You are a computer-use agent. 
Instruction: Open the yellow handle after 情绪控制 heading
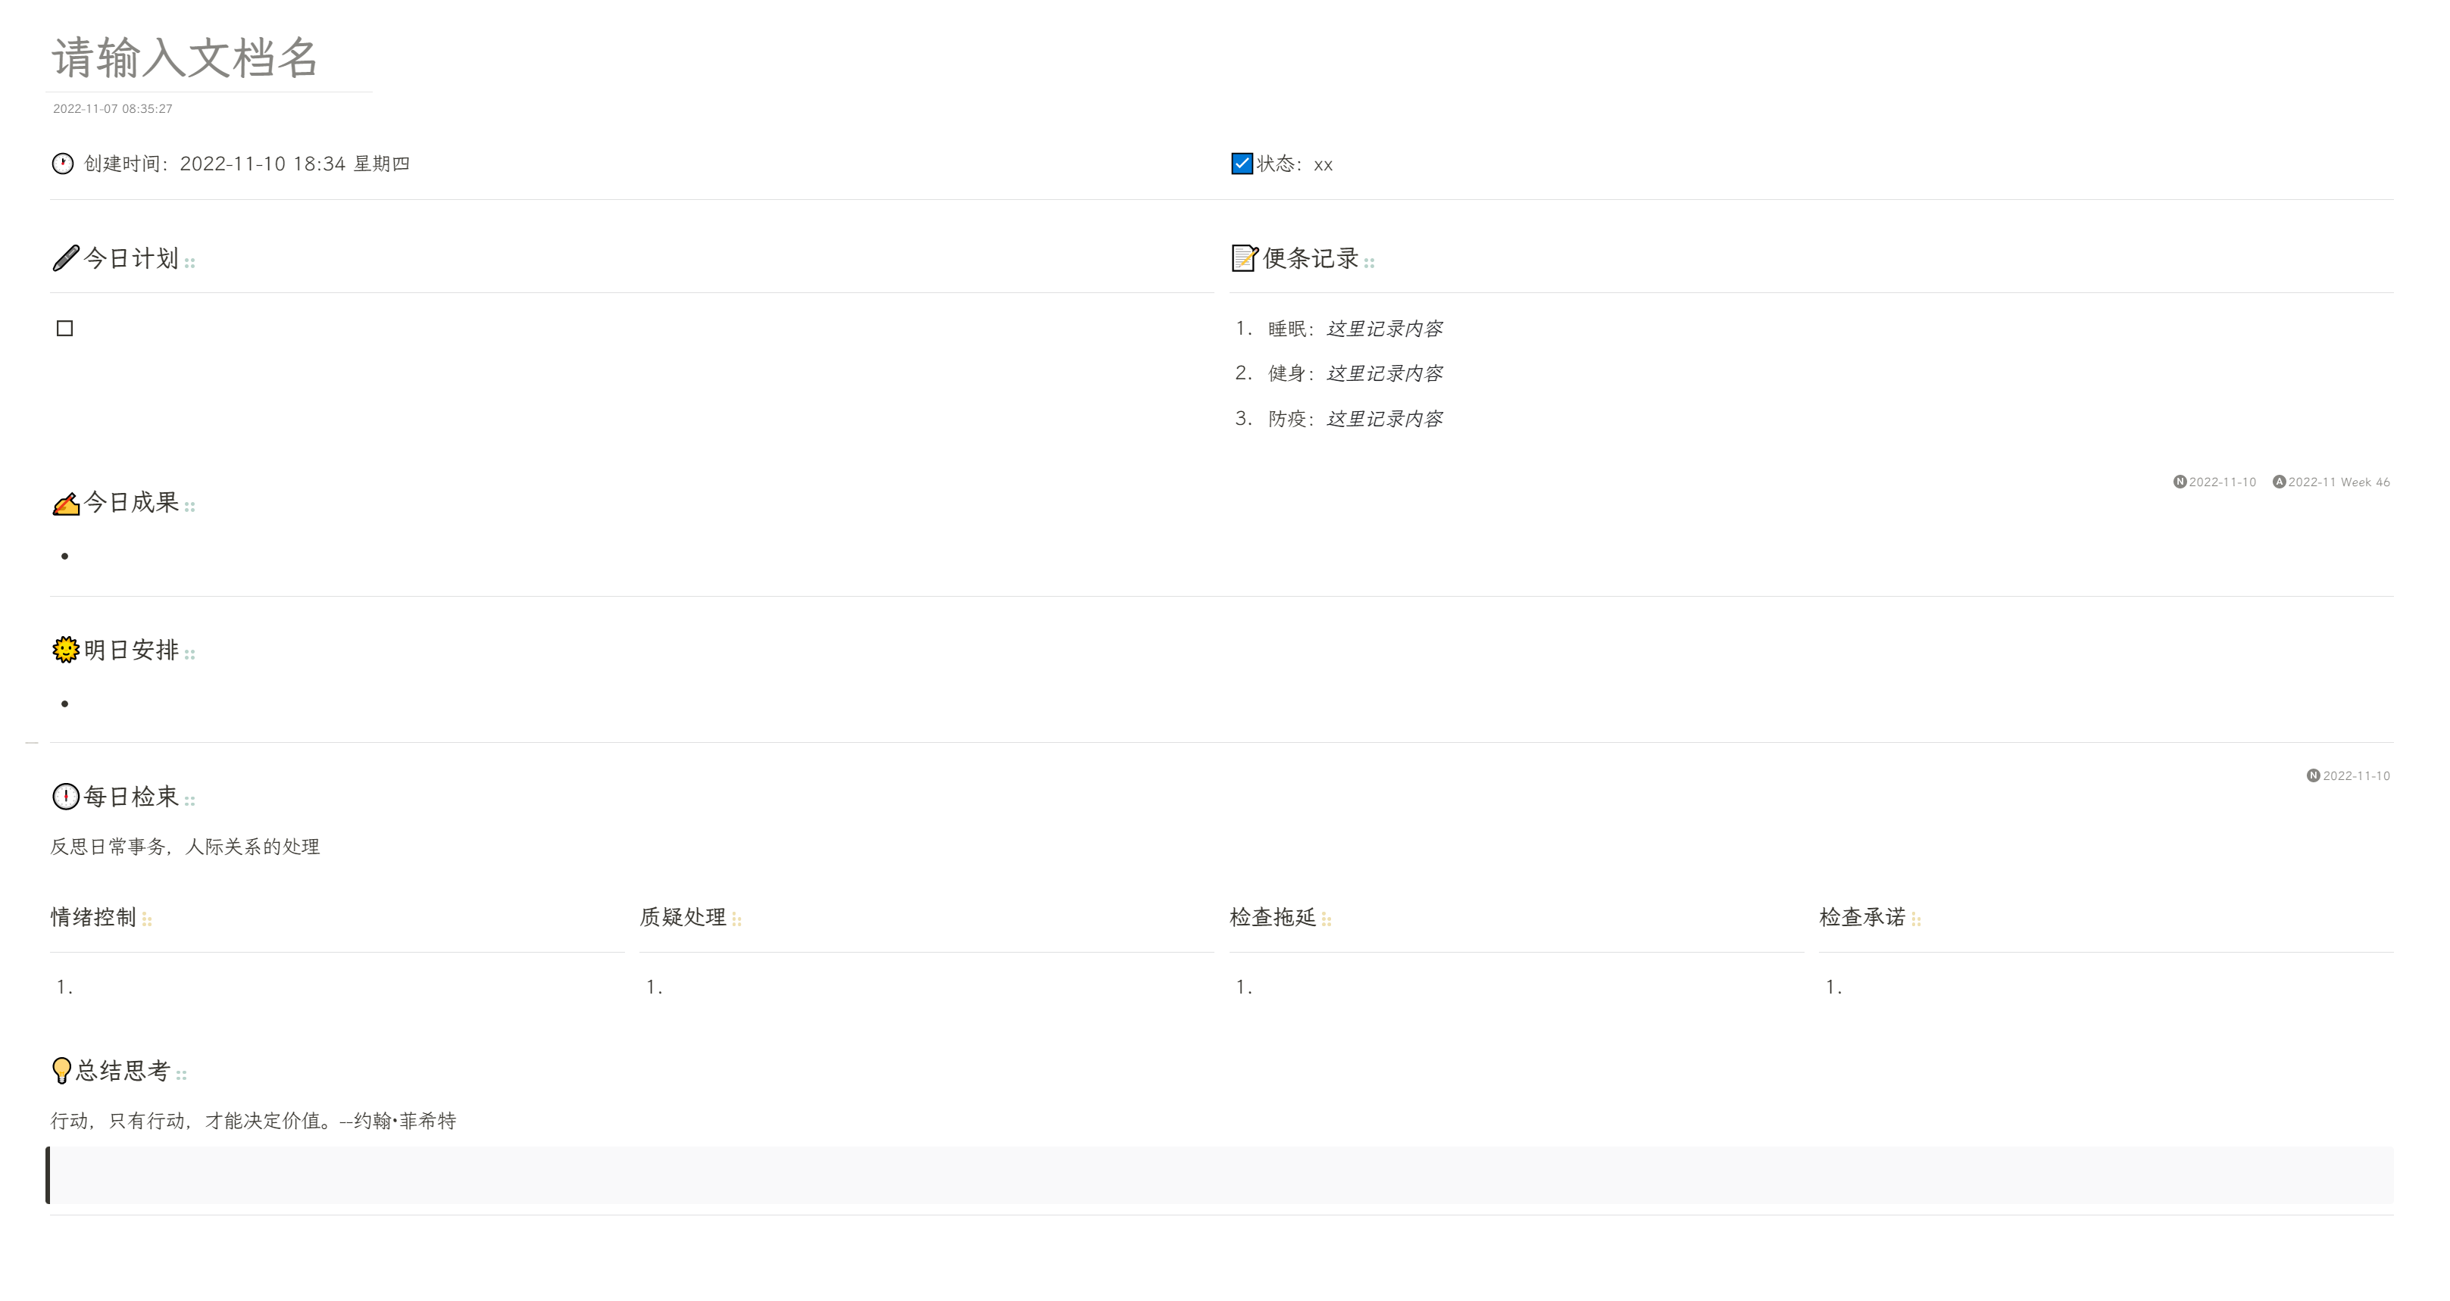[148, 919]
